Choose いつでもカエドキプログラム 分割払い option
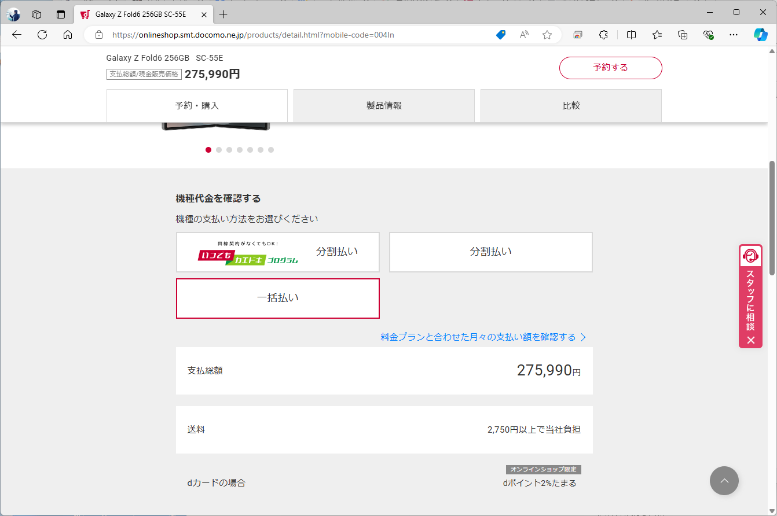The height and width of the screenshot is (516, 777). click(x=278, y=252)
